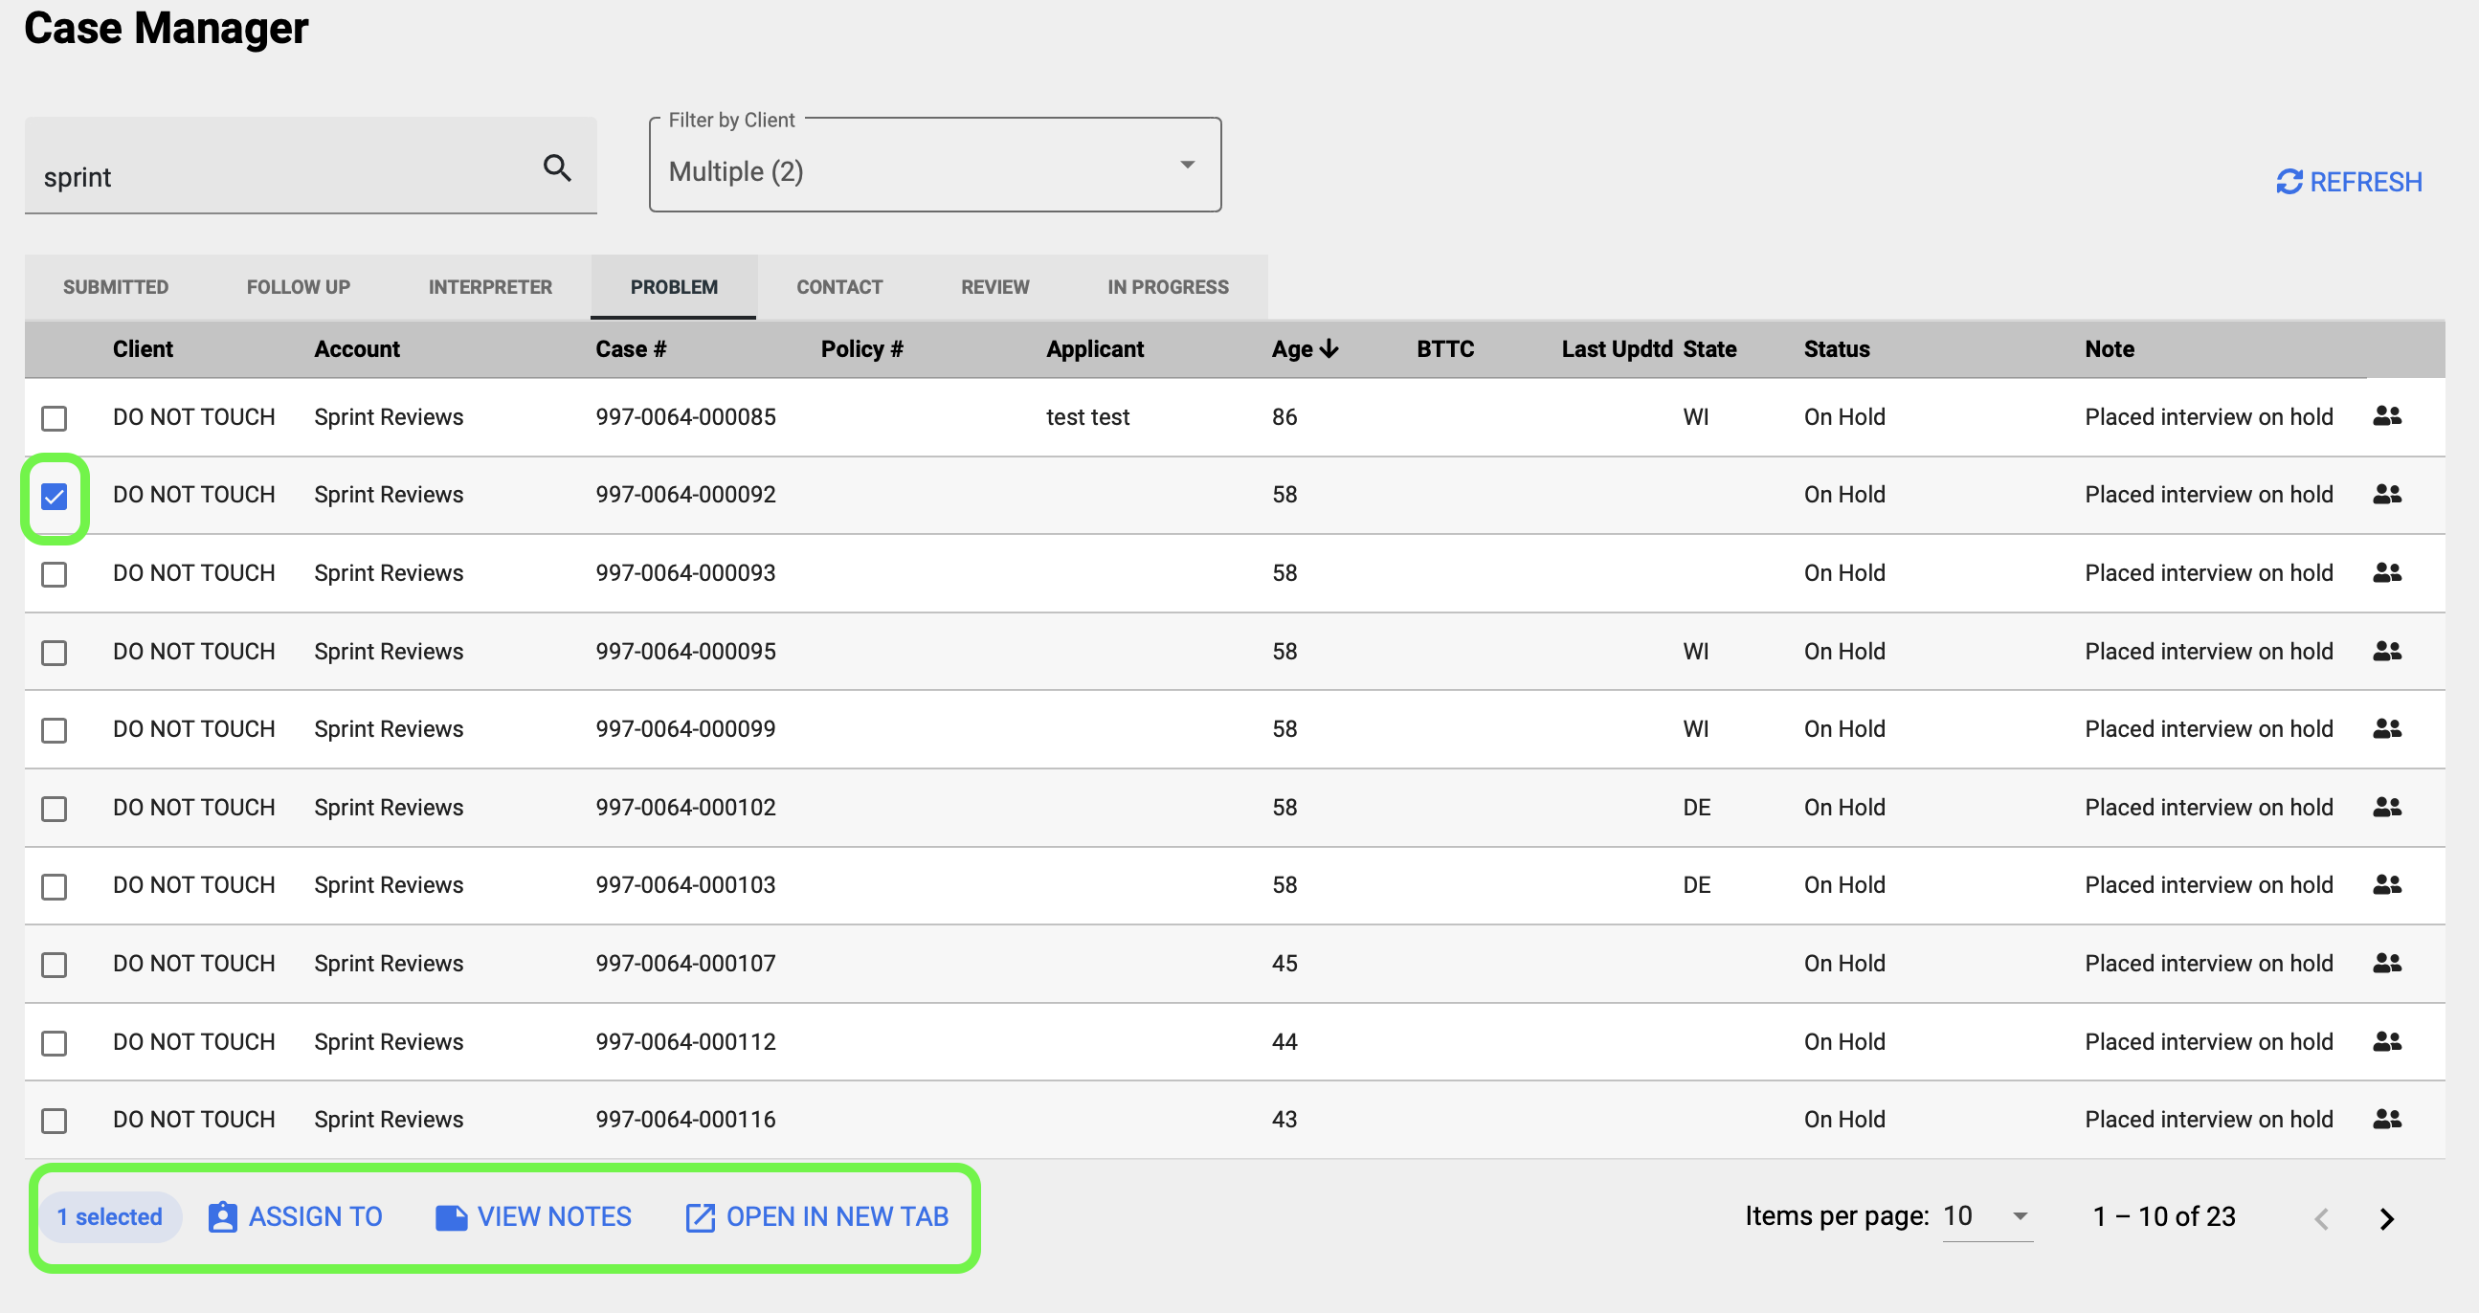Viewport: 2479px width, 1313px height.
Task: Open people icon for case 997-0064-000102
Action: [x=2386, y=807]
